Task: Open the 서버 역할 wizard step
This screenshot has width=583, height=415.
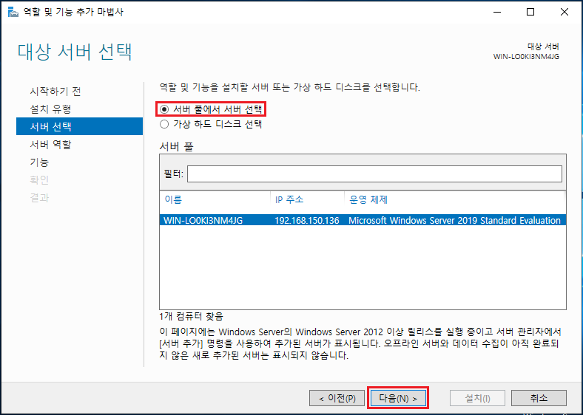Action: click(x=50, y=145)
